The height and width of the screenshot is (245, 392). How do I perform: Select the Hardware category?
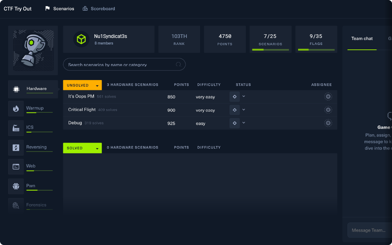coord(33,89)
